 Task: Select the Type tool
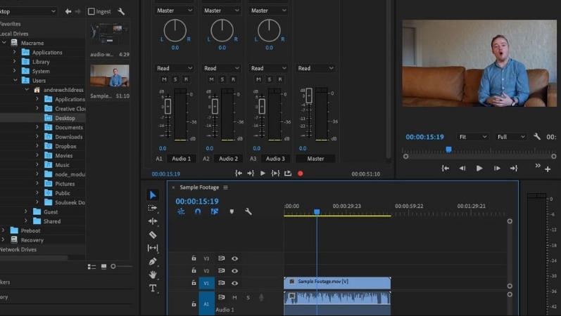pos(153,288)
